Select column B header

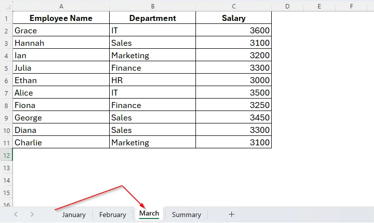(153, 6)
